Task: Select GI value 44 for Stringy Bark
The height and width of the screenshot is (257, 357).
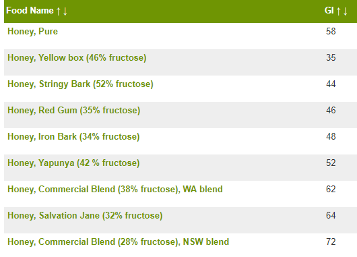Action: 331,84
